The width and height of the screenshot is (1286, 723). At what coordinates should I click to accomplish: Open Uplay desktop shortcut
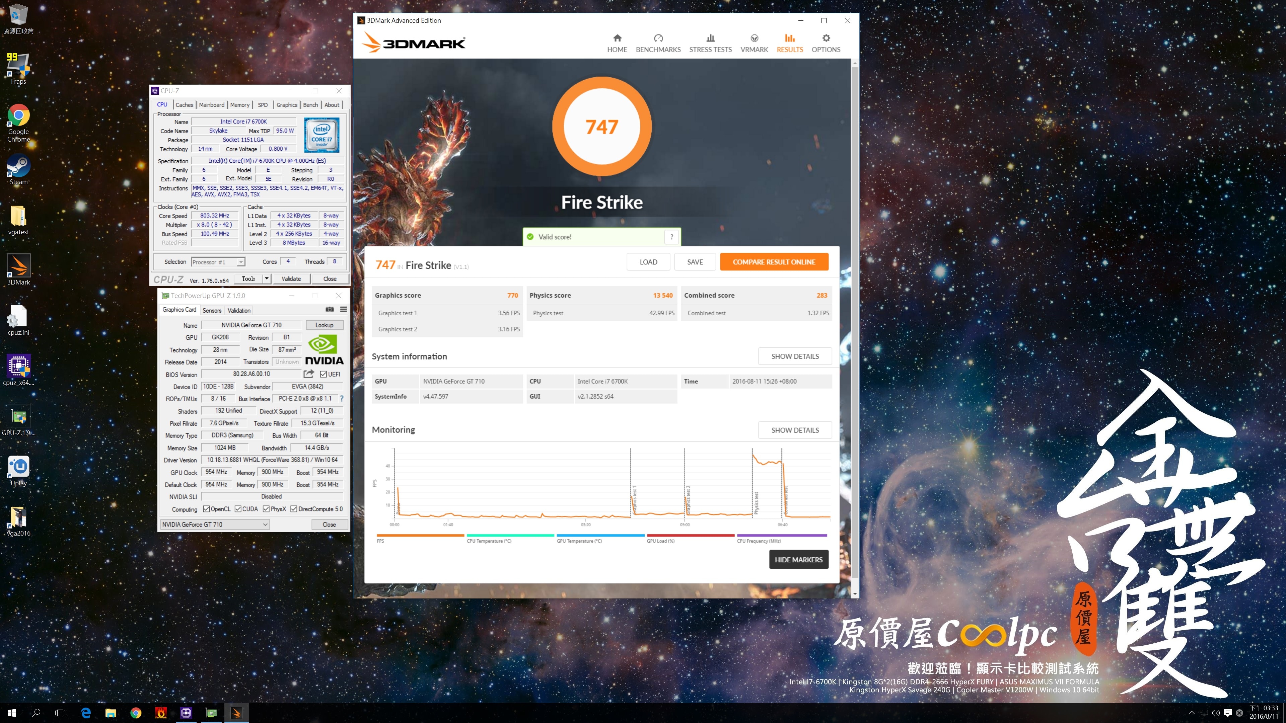pos(18,471)
